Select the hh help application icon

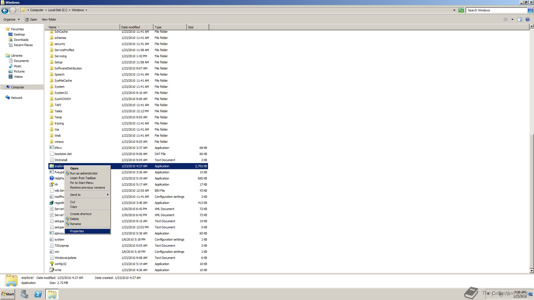[x=51, y=184]
